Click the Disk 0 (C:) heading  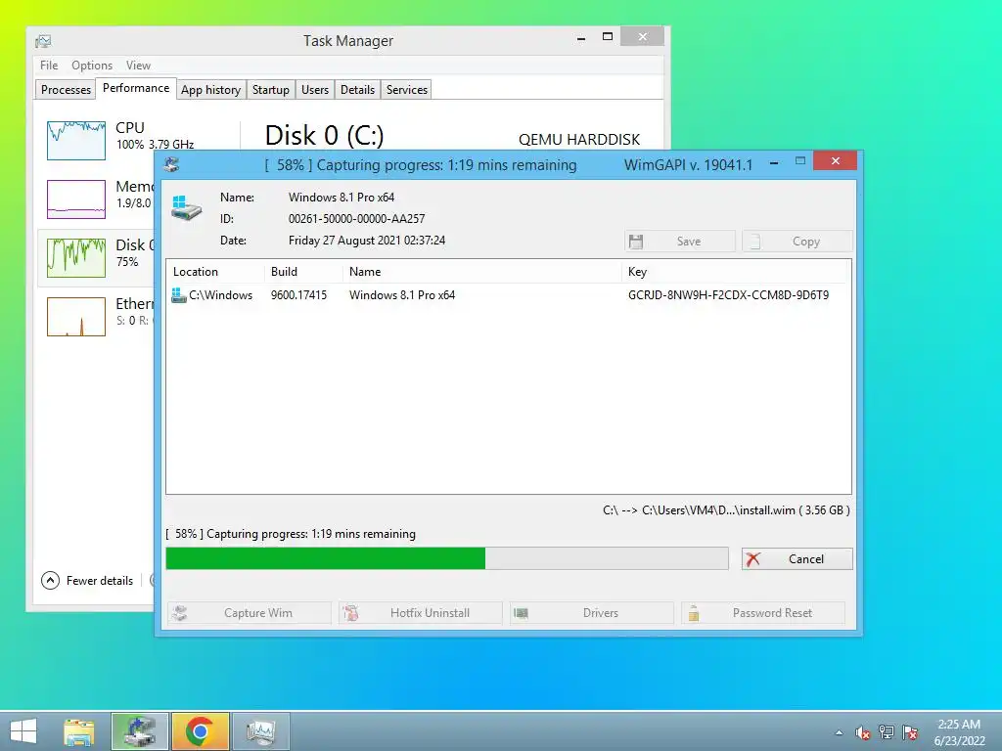(x=324, y=135)
